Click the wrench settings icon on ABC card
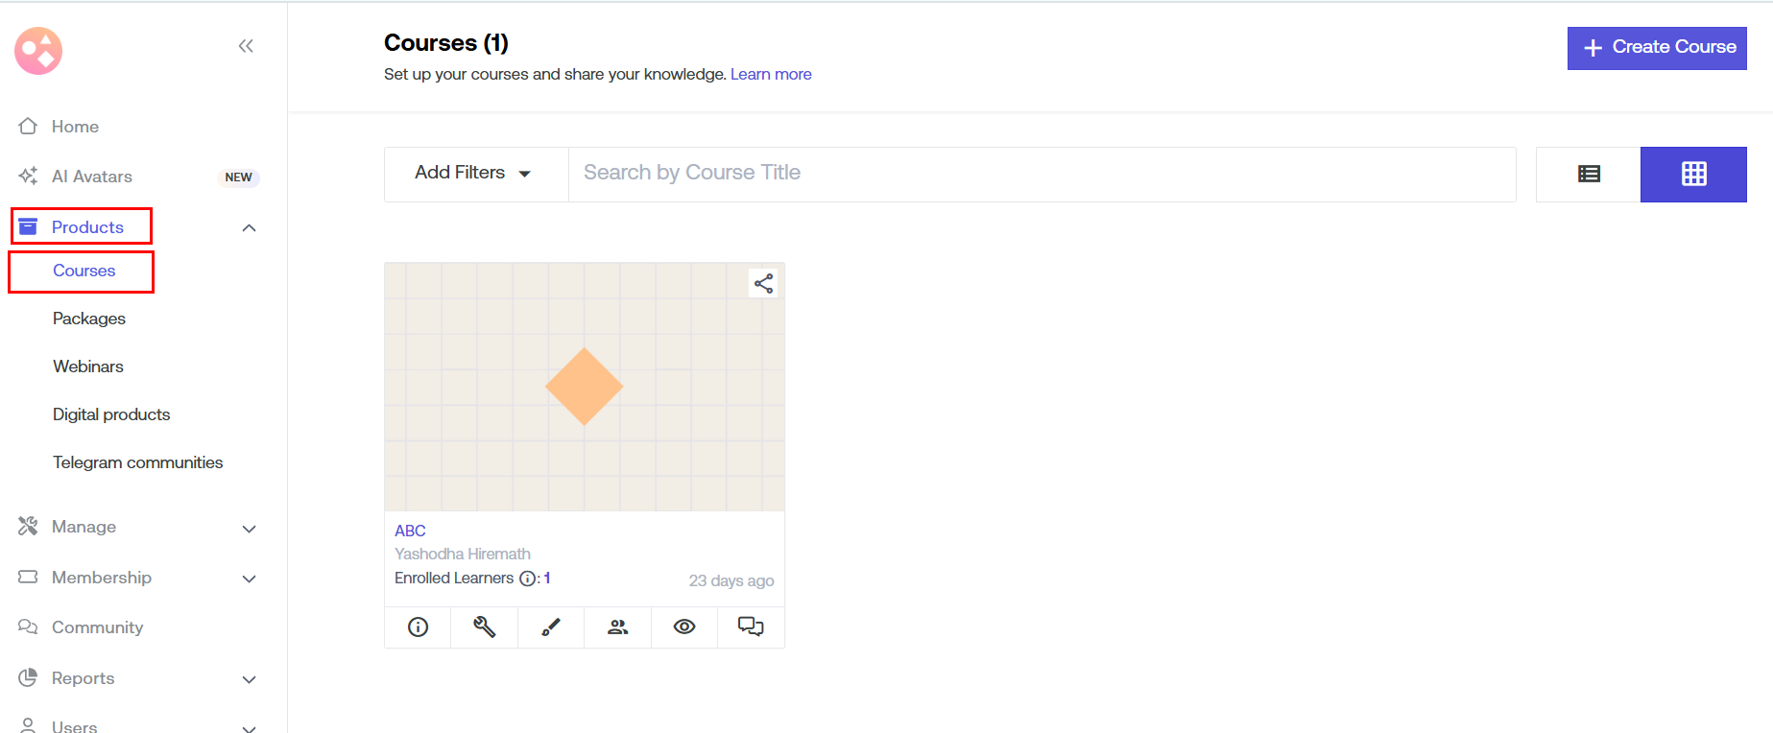Screen dimensions: 1773x733 [484, 627]
